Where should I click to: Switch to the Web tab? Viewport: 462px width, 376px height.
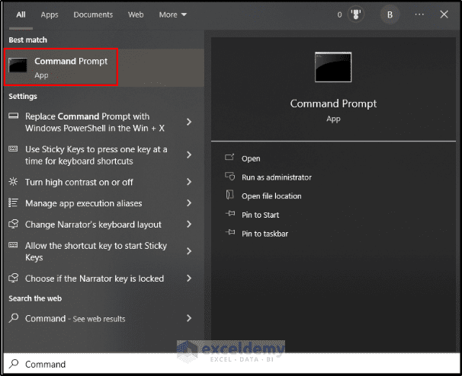click(136, 14)
